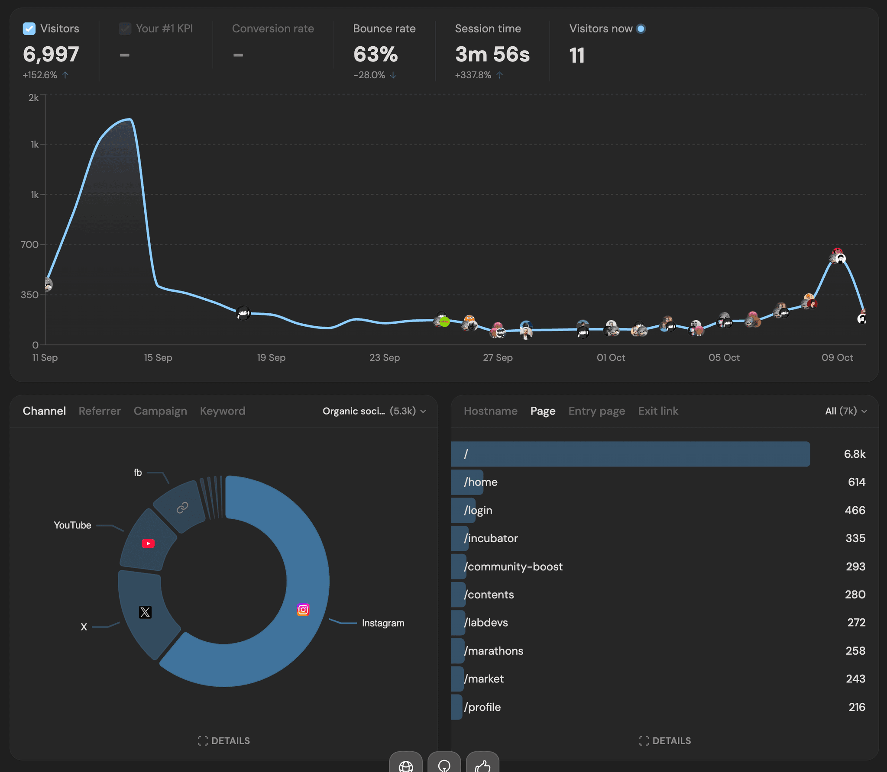Open DETAILS under the channel donut chart
This screenshot has height=772, width=887.
(x=224, y=740)
